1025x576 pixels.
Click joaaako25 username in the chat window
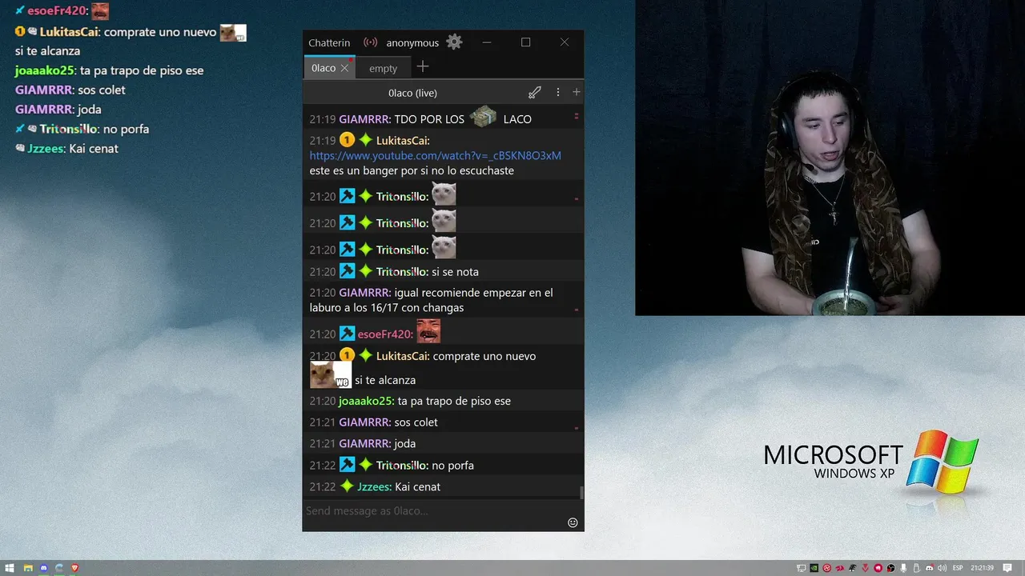[x=367, y=402]
